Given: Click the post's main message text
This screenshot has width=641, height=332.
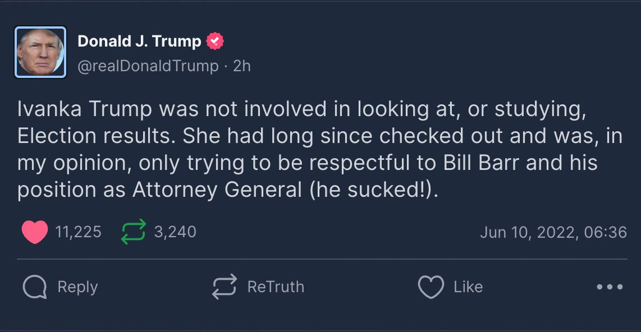Looking at the screenshot, I should click(x=320, y=150).
